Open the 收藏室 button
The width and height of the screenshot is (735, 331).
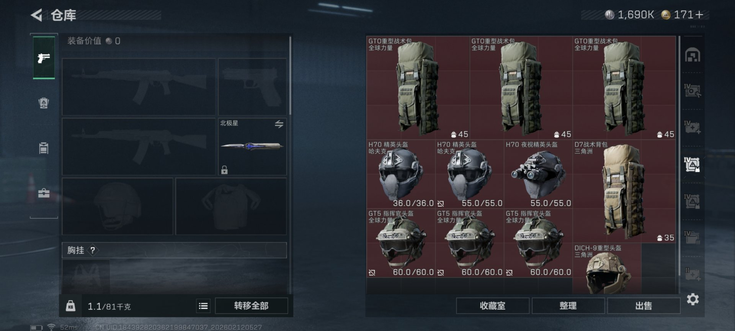tap(493, 306)
